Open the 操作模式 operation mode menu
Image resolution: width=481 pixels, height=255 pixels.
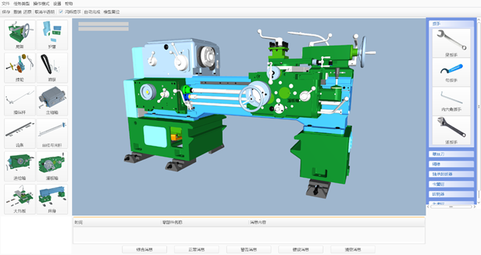pos(41,3)
